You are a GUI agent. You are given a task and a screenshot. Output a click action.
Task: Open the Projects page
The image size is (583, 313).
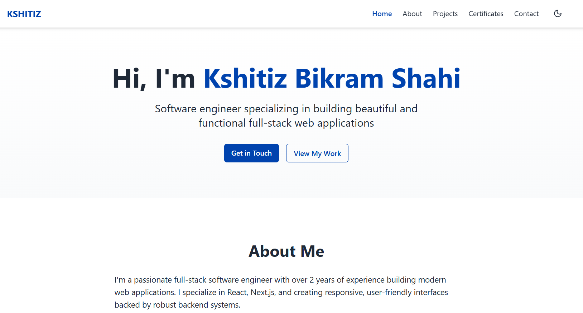pos(445,14)
